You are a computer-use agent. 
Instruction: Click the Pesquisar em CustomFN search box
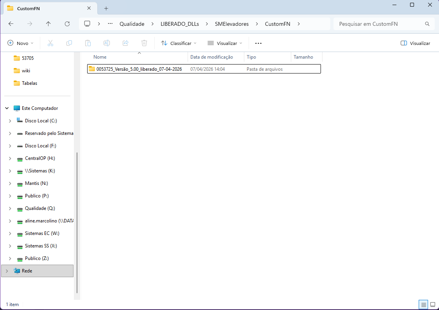click(379, 24)
